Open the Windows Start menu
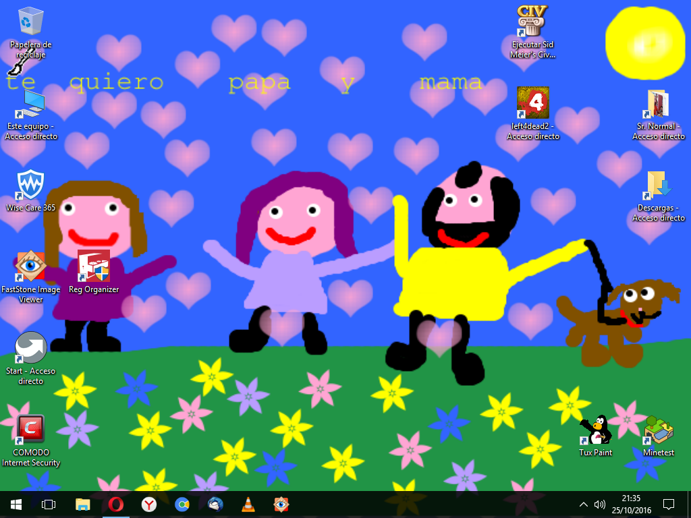The height and width of the screenshot is (518, 691). (x=16, y=505)
